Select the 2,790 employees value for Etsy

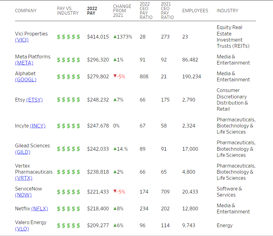click(x=189, y=100)
